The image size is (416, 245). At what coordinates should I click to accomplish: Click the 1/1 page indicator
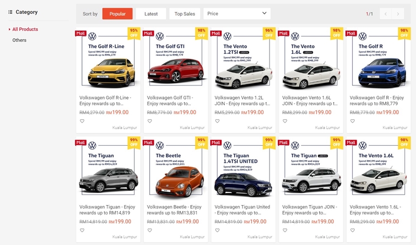[369, 14]
